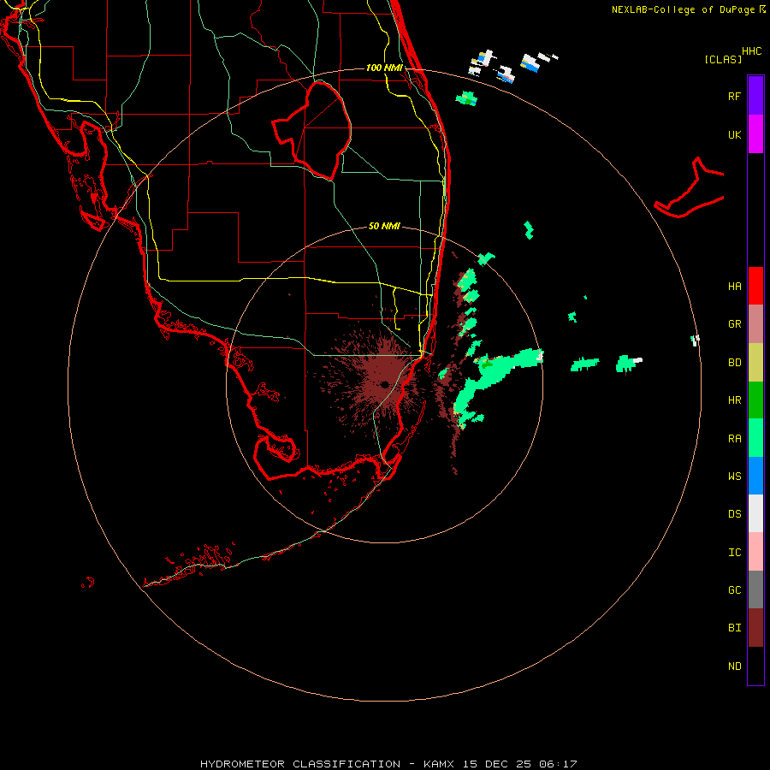Click Lake Okeechobee outline on map
Image resolution: width=770 pixels, height=770 pixels.
coord(312,130)
